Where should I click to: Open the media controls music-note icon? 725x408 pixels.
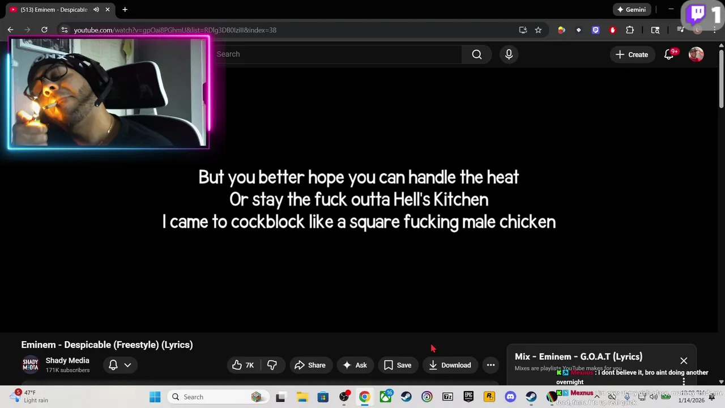click(x=681, y=30)
